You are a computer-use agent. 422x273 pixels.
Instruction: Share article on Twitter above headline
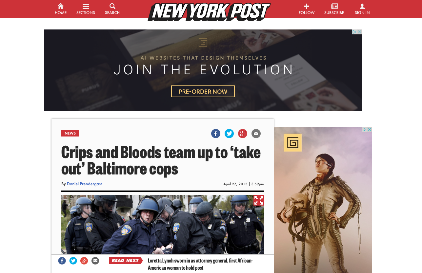(x=229, y=134)
